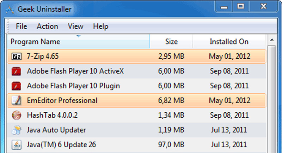Click the 7-Zip 4.65 program icon
Screen dimensions: 282x153
[16, 57]
